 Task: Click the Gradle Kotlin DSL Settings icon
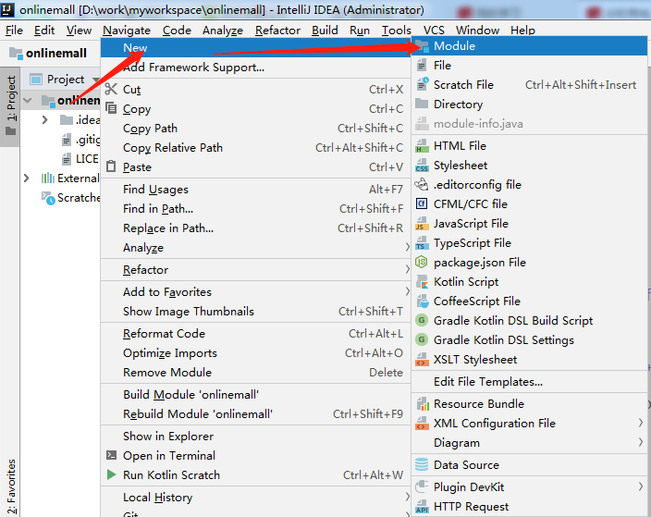coord(422,340)
